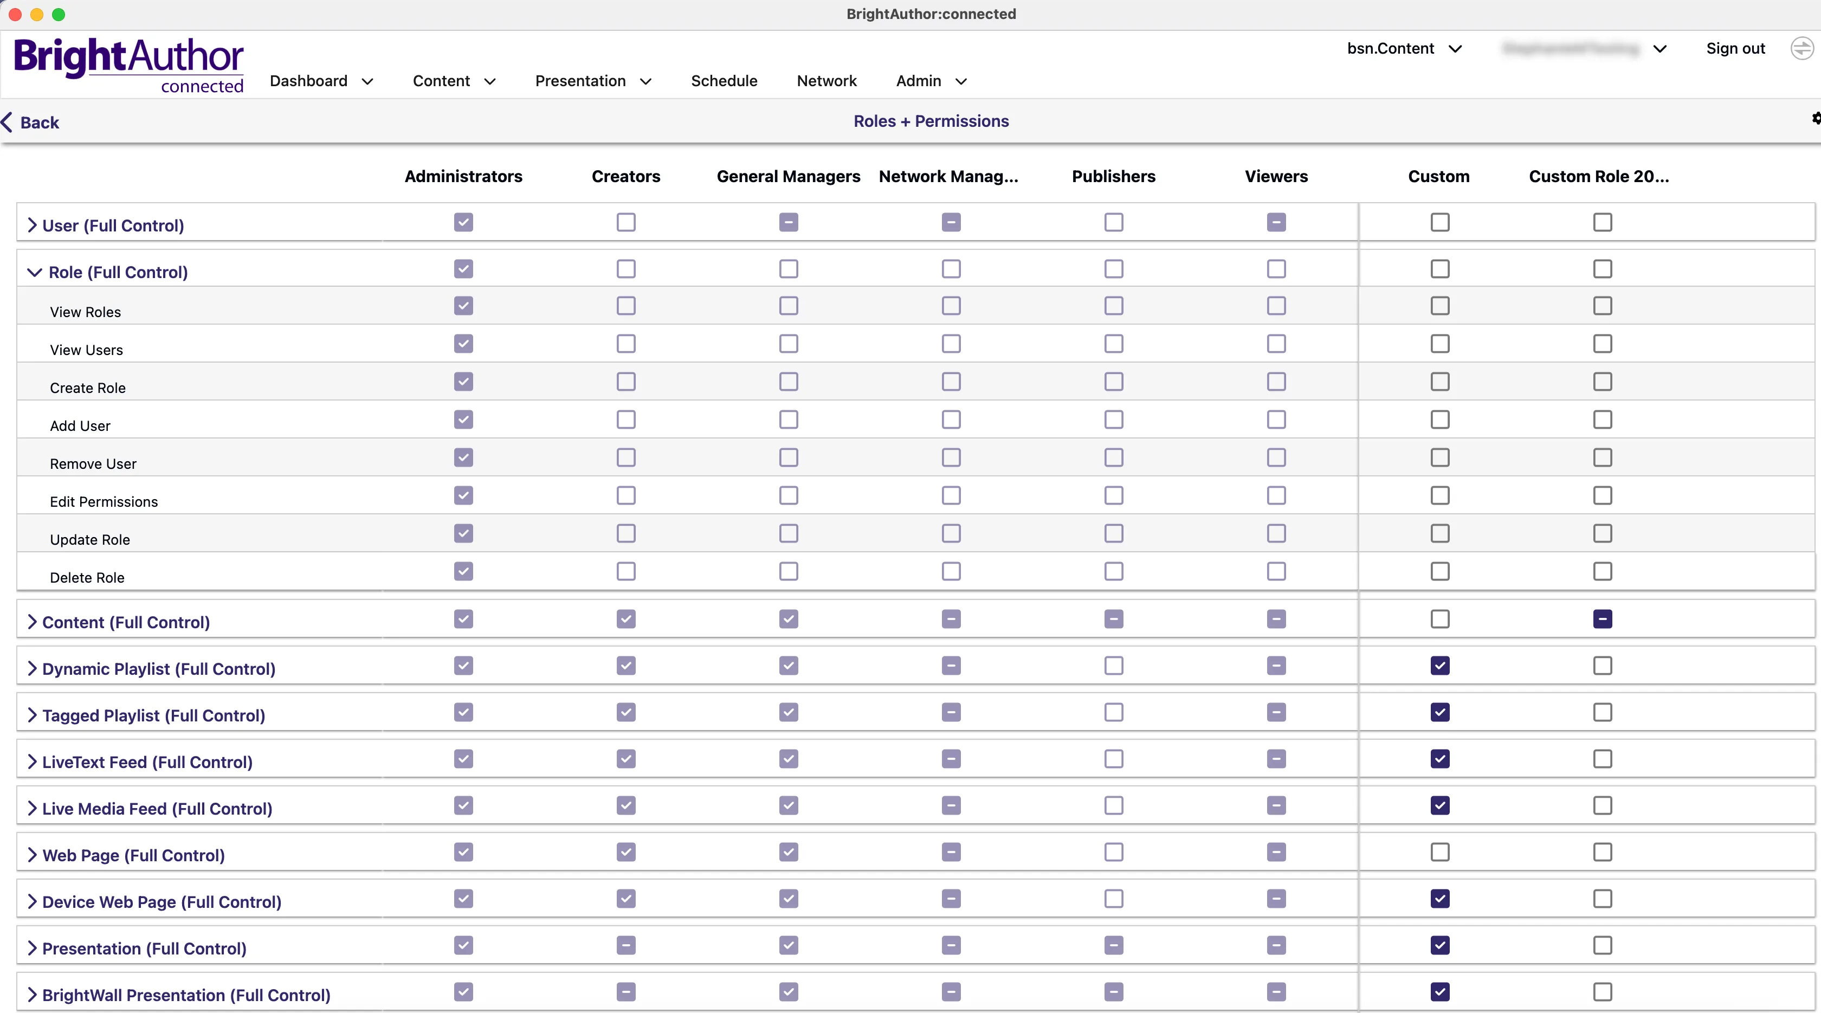Open the Content menu
Screen dimensions: 1821x1013
(x=455, y=81)
